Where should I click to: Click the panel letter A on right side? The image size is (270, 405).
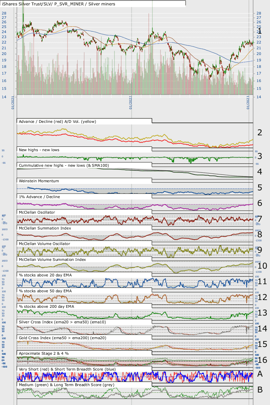point(260,374)
